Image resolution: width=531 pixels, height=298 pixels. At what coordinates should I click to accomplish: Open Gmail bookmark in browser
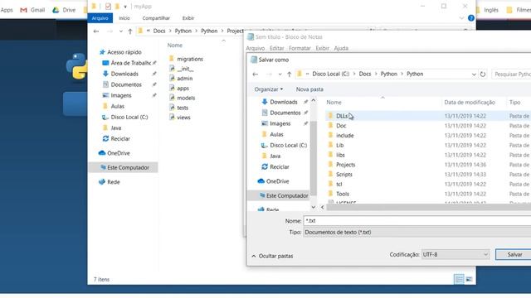32,10
